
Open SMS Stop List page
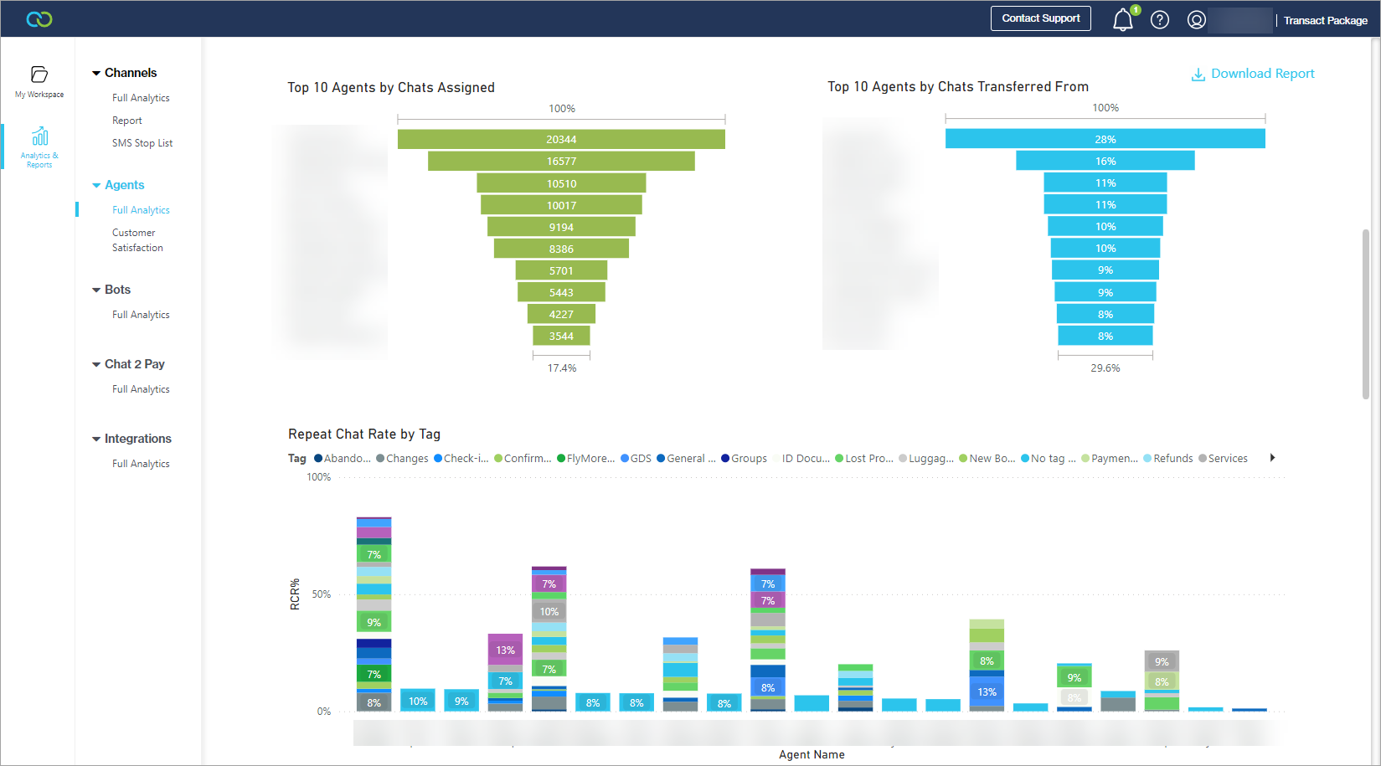[x=142, y=143]
